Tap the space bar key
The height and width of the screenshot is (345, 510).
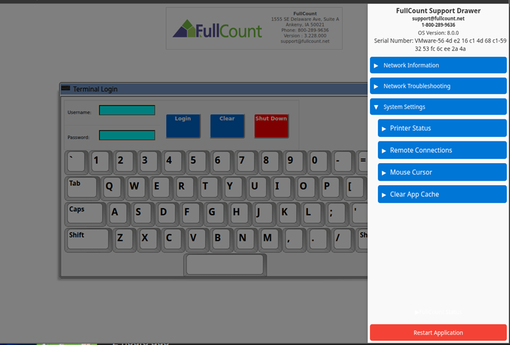pos(225,265)
